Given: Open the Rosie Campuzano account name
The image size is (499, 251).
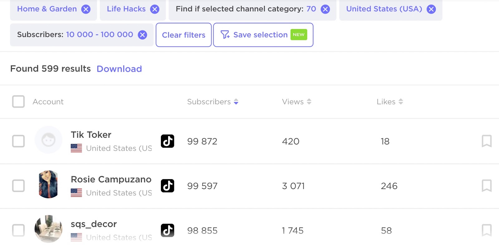Looking at the screenshot, I should pos(111,179).
